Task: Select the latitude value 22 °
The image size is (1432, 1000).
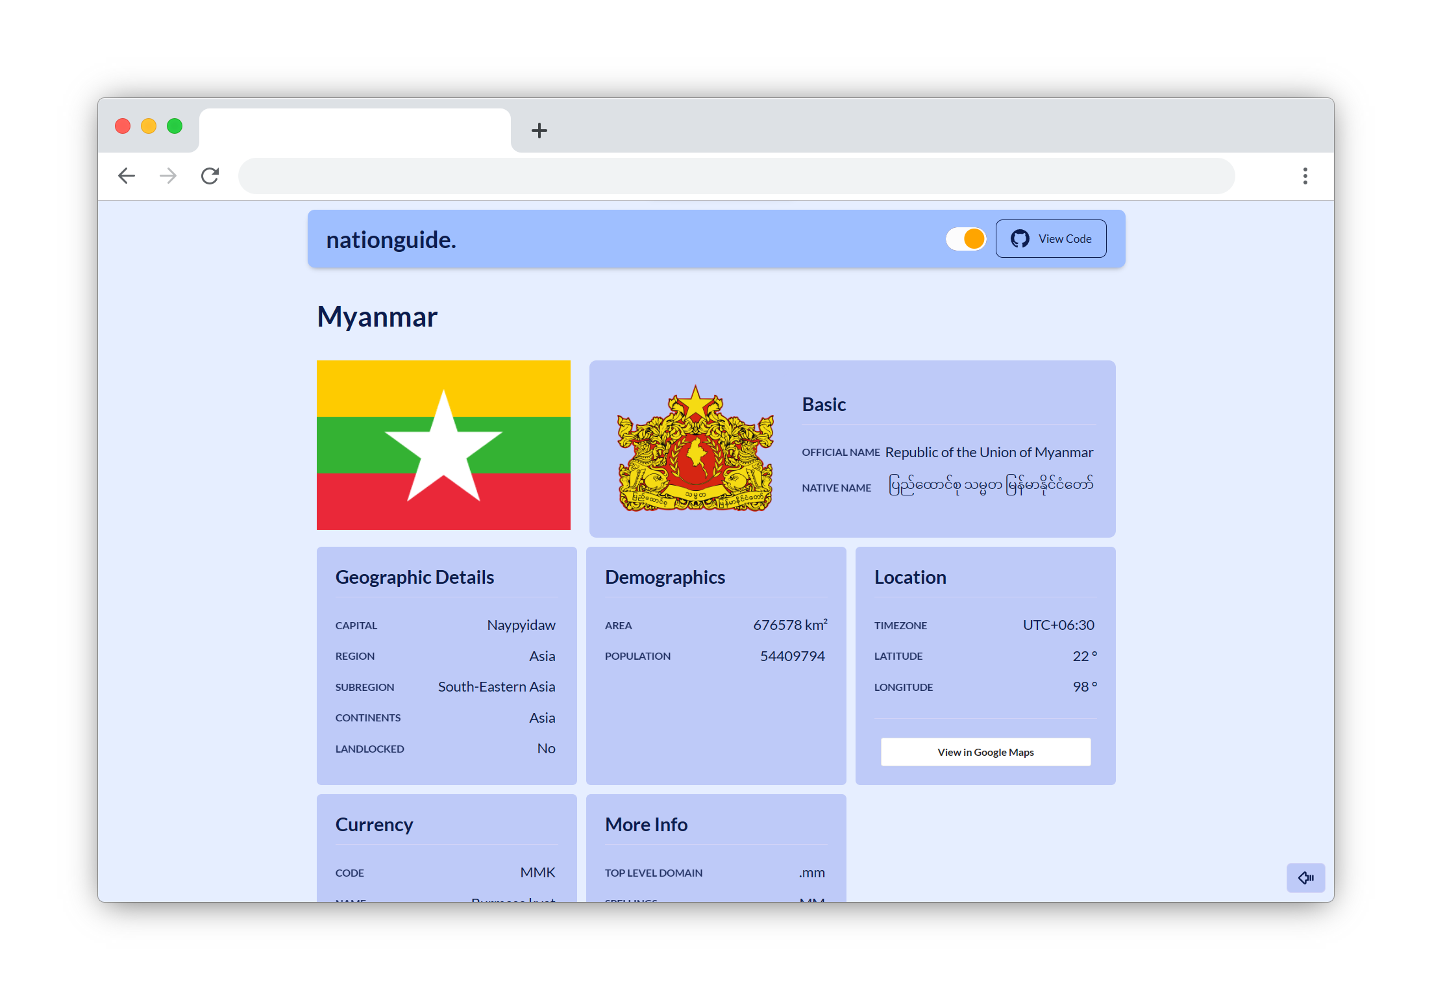Action: [1085, 656]
